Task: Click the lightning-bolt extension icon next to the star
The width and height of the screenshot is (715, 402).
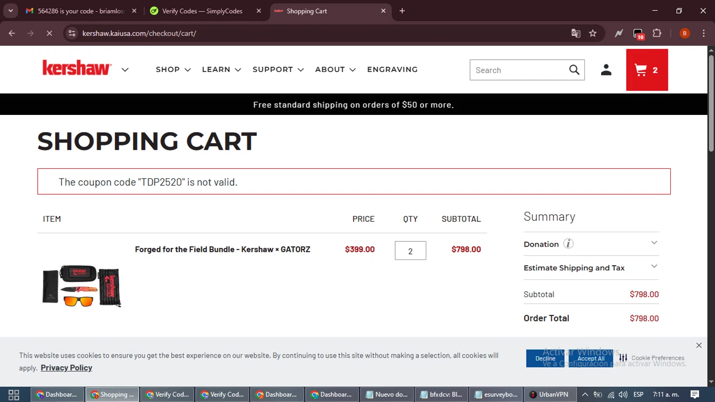Action: click(x=619, y=33)
